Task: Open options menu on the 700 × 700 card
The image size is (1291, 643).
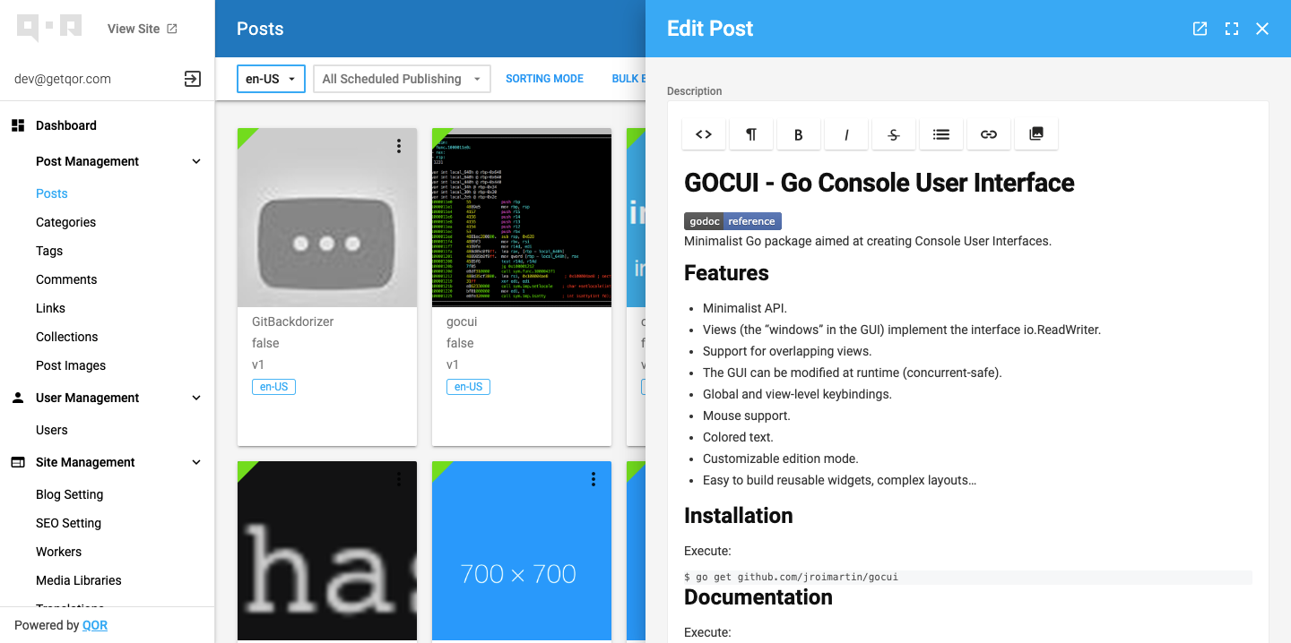Action: tap(594, 479)
